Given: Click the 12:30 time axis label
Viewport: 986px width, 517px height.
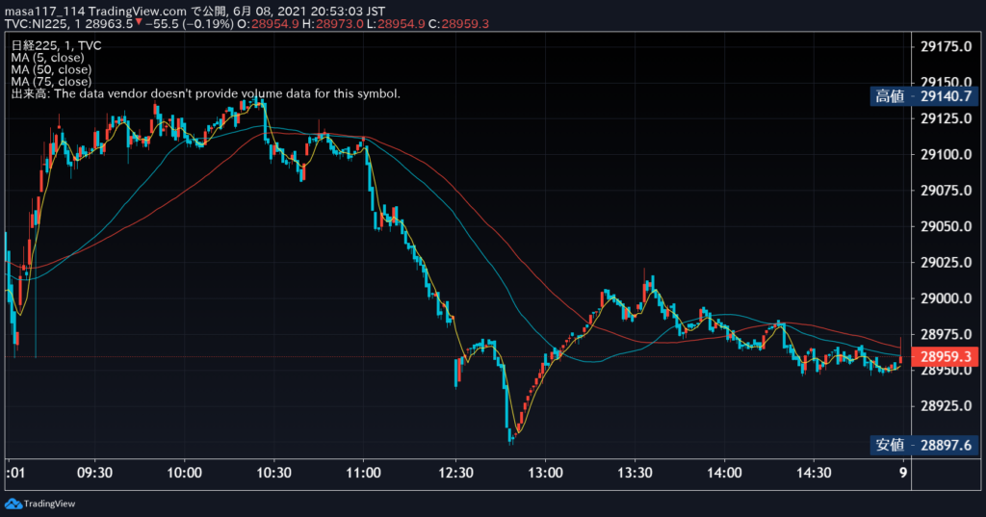Looking at the screenshot, I should (455, 473).
